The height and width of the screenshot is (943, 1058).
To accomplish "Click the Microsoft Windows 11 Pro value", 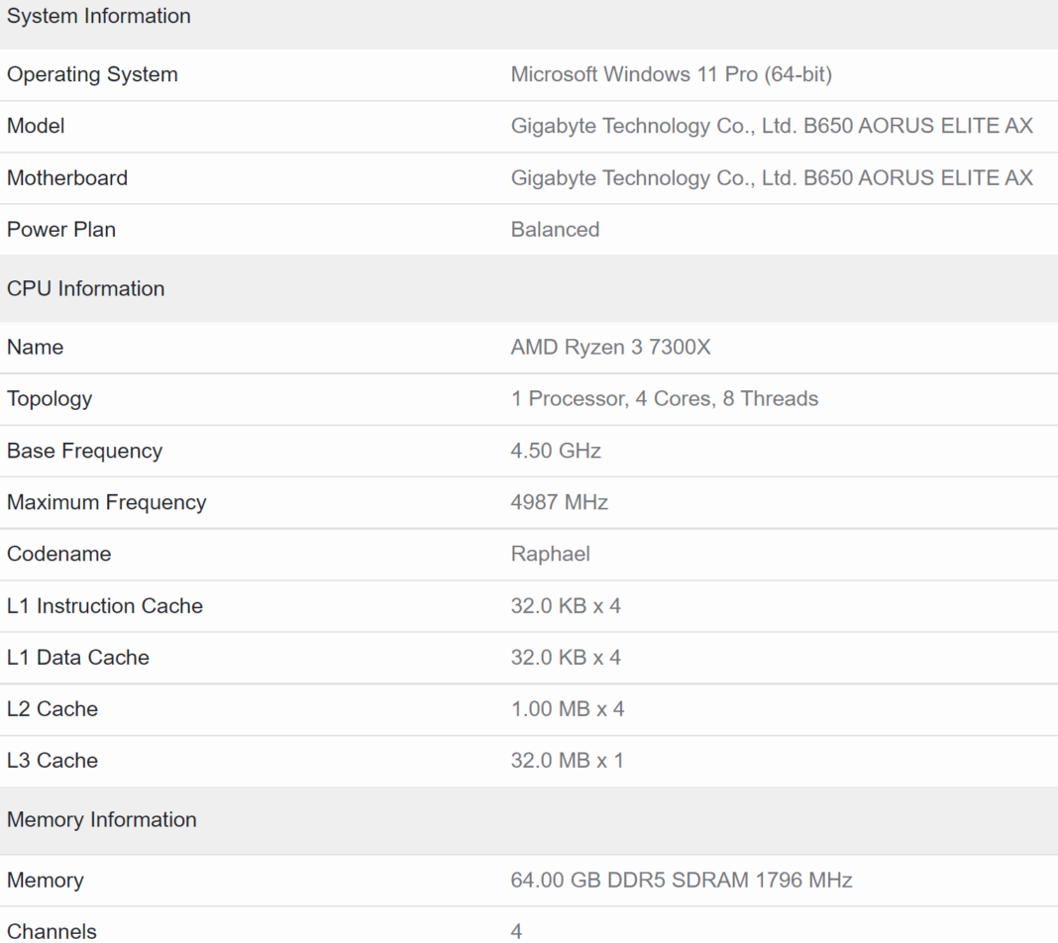I will coord(671,74).
